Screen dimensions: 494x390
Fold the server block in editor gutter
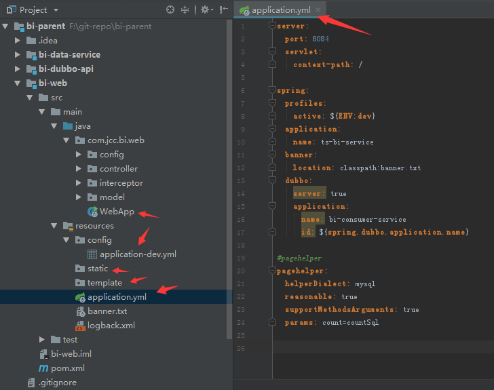272,26
